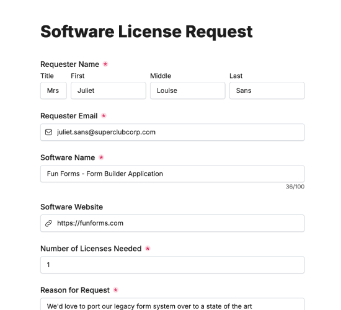Click the Reason for Request label
This screenshot has width=341, height=310.
[75, 290]
